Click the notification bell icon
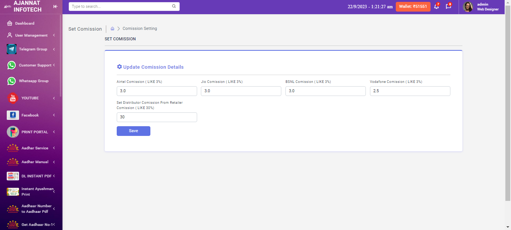This screenshot has height=230, width=511. [436, 7]
